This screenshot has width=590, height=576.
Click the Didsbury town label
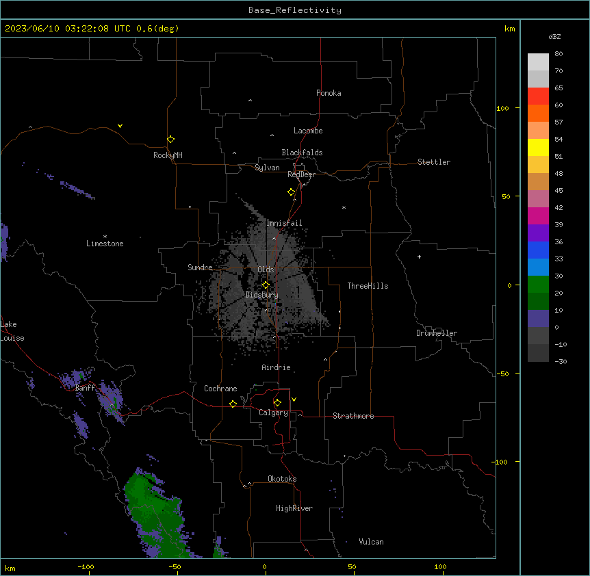coord(262,295)
